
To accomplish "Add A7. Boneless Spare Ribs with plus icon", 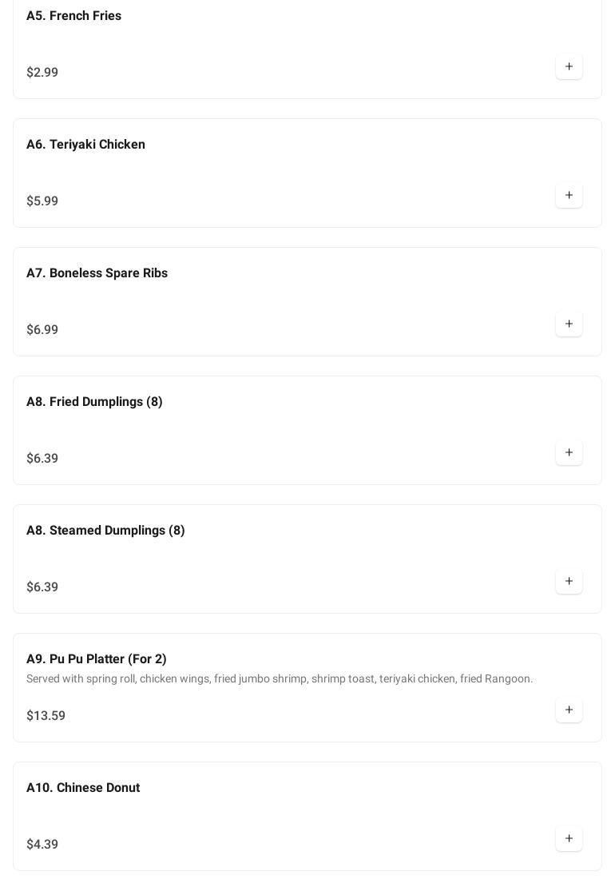I will [569, 324].
